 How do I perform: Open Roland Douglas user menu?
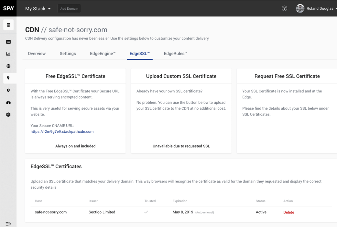(316, 9)
